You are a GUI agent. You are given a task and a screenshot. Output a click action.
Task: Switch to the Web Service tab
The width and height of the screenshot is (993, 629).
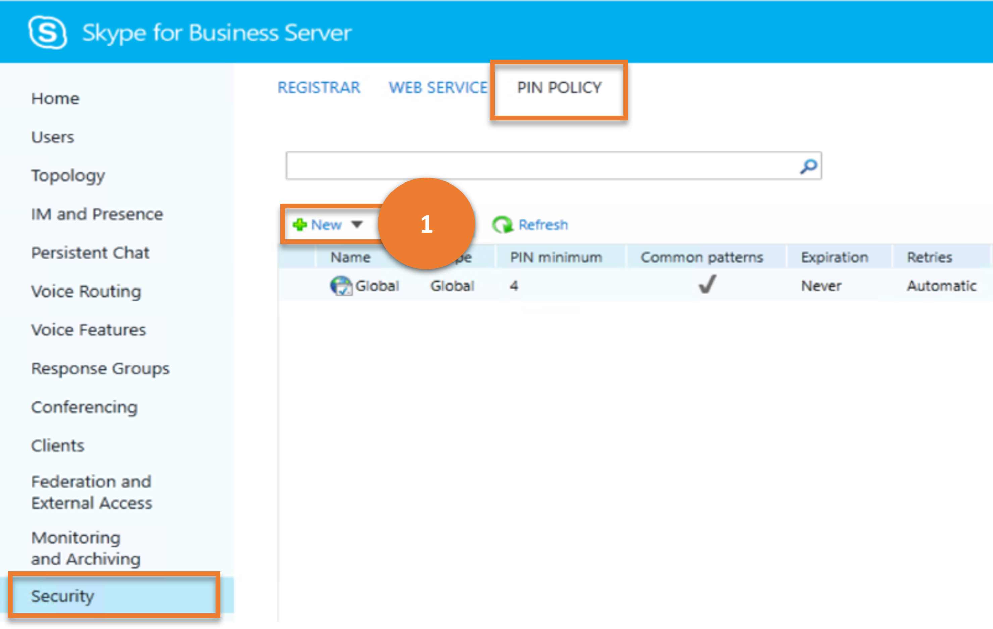pyautogui.click(x=438, y=88)
